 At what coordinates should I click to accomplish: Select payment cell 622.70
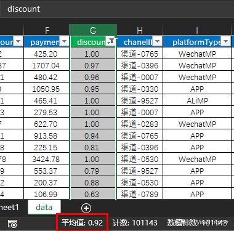coord(47,124)
